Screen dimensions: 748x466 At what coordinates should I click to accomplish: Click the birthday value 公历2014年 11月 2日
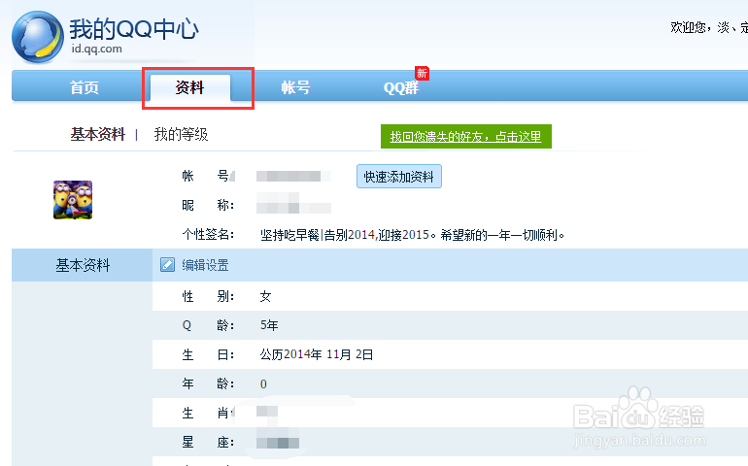[x=317, y=354]
